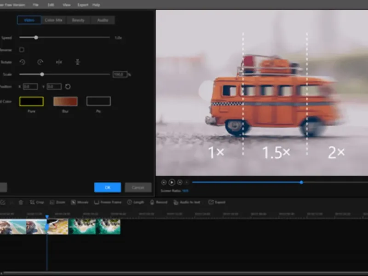Flip the video horizontally
Viewport: 368px width, 276px height.
click(59, 62)
